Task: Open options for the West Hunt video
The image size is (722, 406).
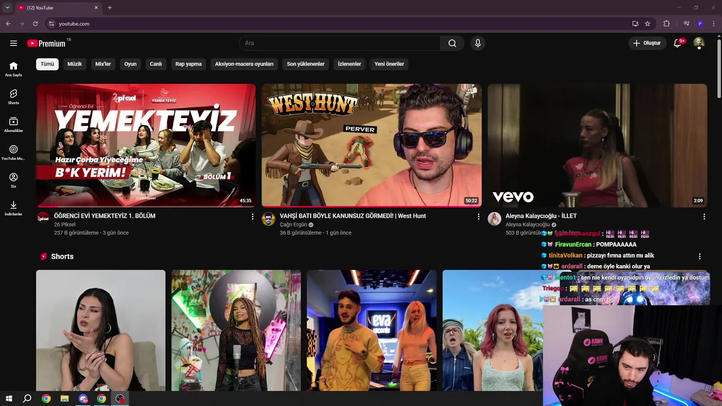Action: tap(478, 217)
